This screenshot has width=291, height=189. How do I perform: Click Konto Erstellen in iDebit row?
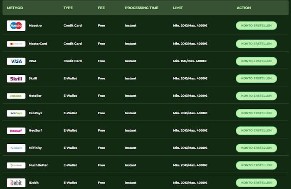(256, 183)
